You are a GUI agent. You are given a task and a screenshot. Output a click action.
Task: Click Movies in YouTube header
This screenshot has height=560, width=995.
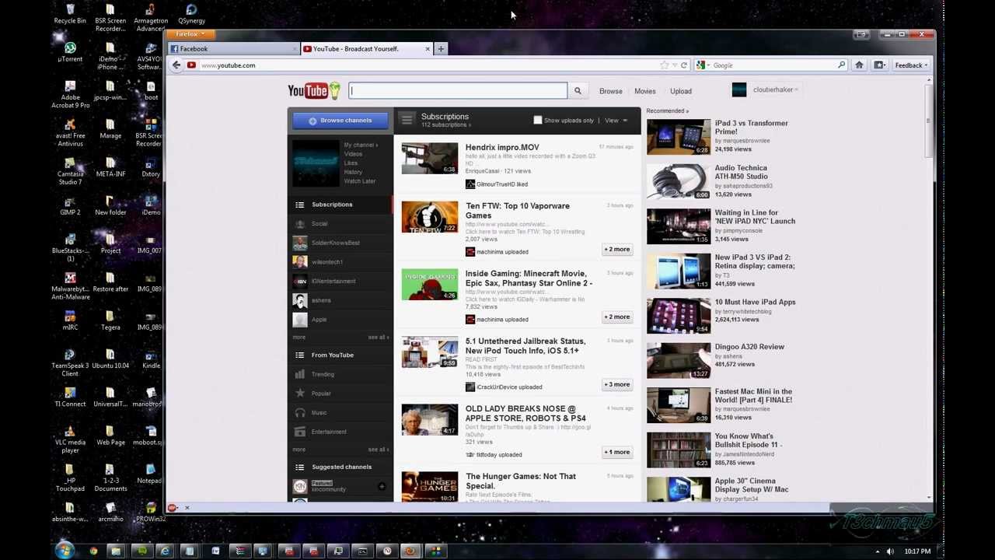point(645,91)
